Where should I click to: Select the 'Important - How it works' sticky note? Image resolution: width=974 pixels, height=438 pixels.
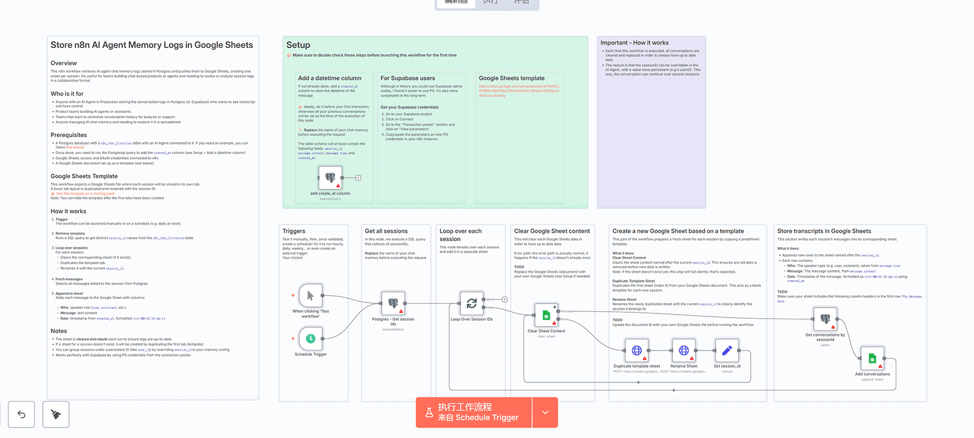[651, 133]
